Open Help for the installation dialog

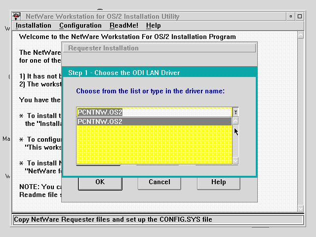tap(218, 183)
